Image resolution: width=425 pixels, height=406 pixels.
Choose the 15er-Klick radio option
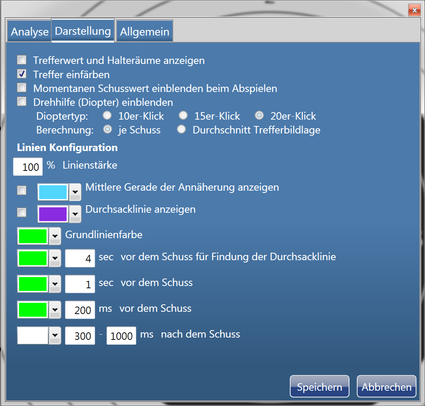coord(183,116)
